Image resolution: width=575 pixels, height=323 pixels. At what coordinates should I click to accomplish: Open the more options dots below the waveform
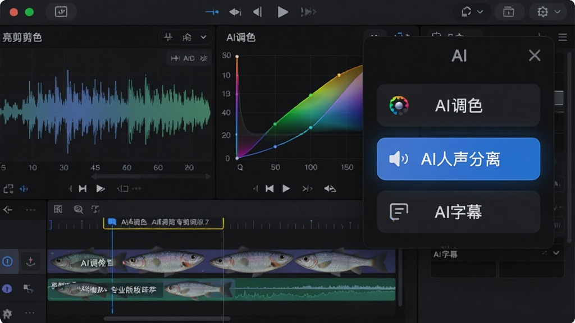[136, 188]
